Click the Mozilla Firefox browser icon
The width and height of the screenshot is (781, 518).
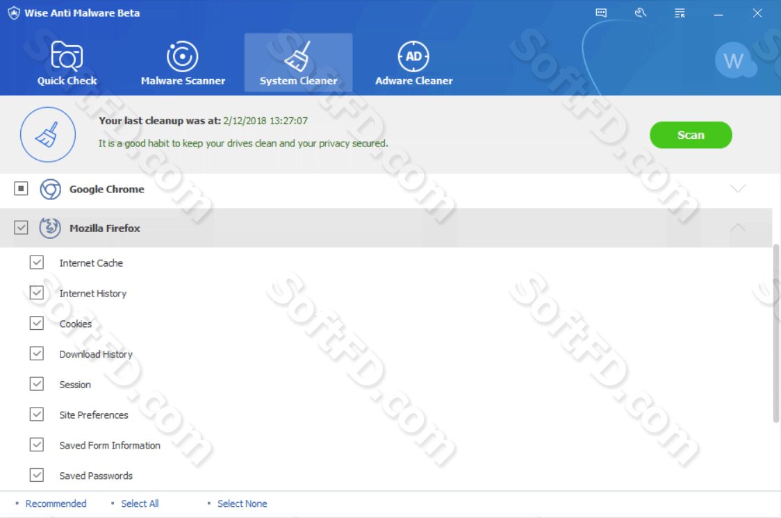point(50,228)
